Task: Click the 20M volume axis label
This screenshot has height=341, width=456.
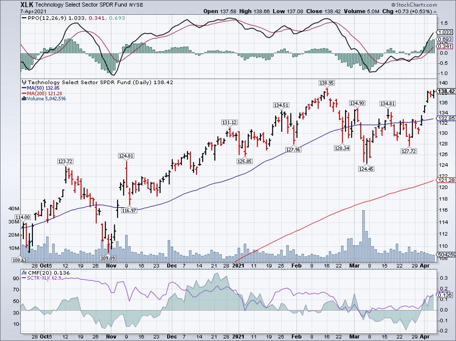Action: tap(14, 235)
